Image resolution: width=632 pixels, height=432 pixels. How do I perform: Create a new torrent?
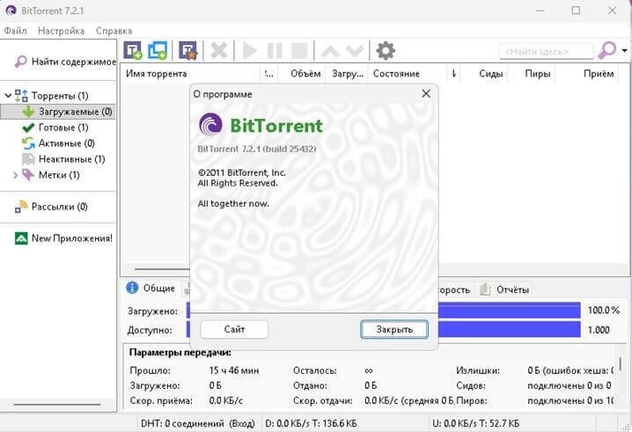(187, 51)
